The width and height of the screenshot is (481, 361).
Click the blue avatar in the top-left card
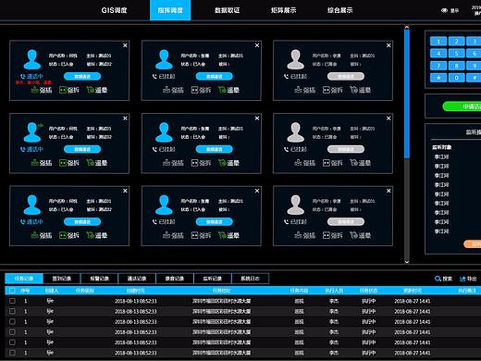pos(32,59)
